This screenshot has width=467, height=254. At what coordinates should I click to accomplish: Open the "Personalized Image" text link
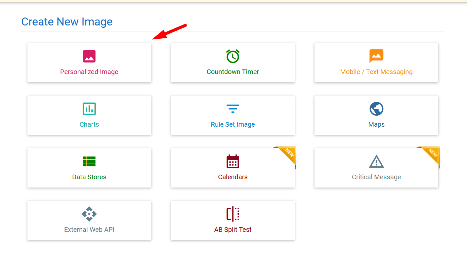89,72
